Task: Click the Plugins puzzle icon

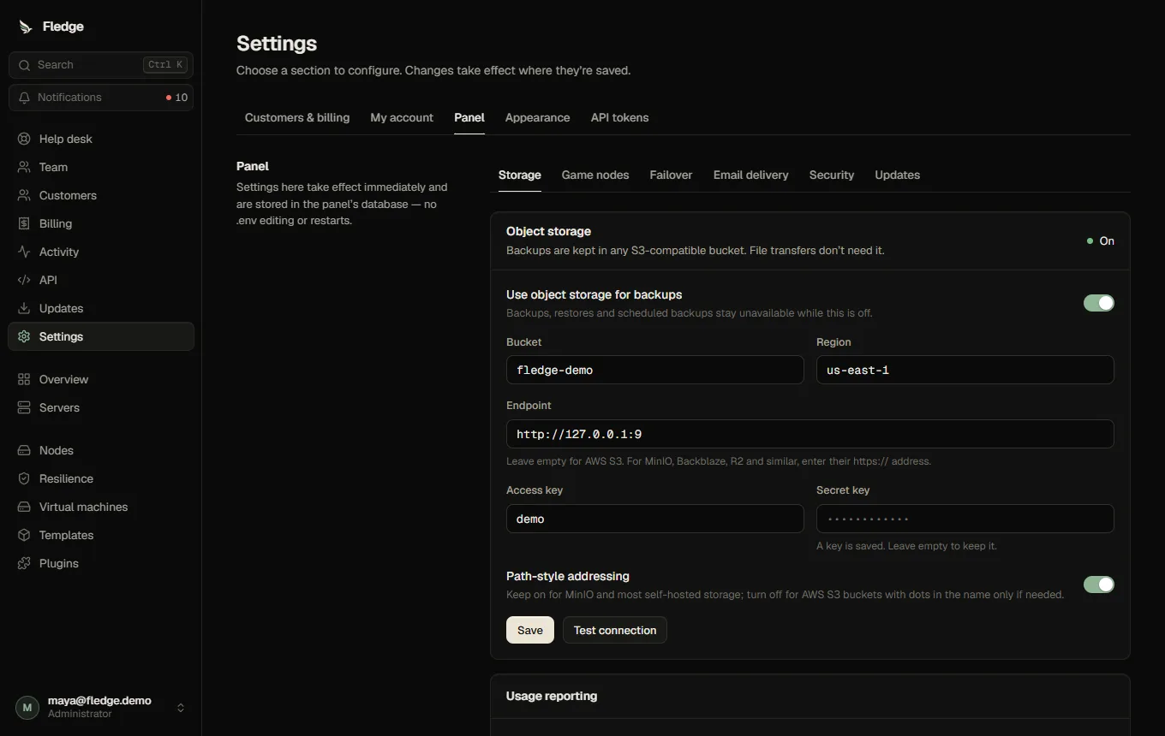Action: pos(24,563)
